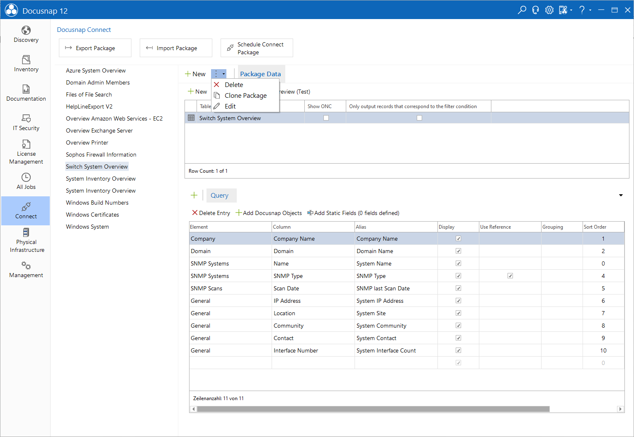Sort by the Sort Order column header
Screen dimensions: 634x437
(603, 227)
